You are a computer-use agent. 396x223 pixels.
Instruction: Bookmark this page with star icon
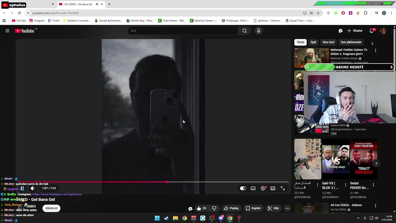tap(318, 13)
